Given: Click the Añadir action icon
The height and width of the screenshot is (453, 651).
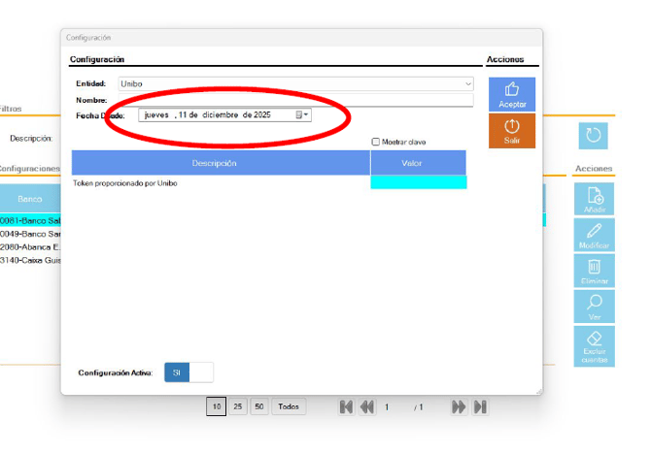Looking at the screenshot, I should pos(595,197).
